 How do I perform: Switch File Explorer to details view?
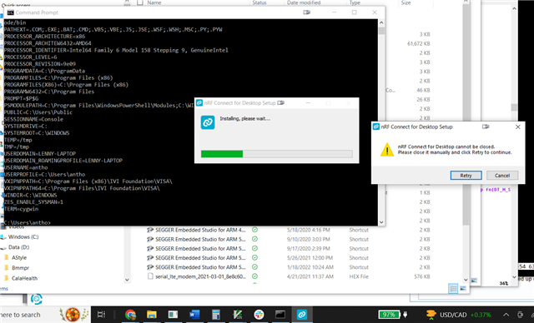[453, 289]
